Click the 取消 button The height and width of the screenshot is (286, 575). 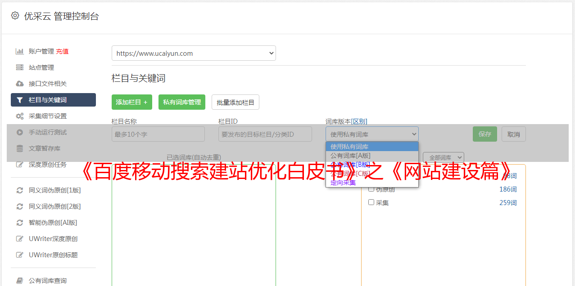click(514, 134)
